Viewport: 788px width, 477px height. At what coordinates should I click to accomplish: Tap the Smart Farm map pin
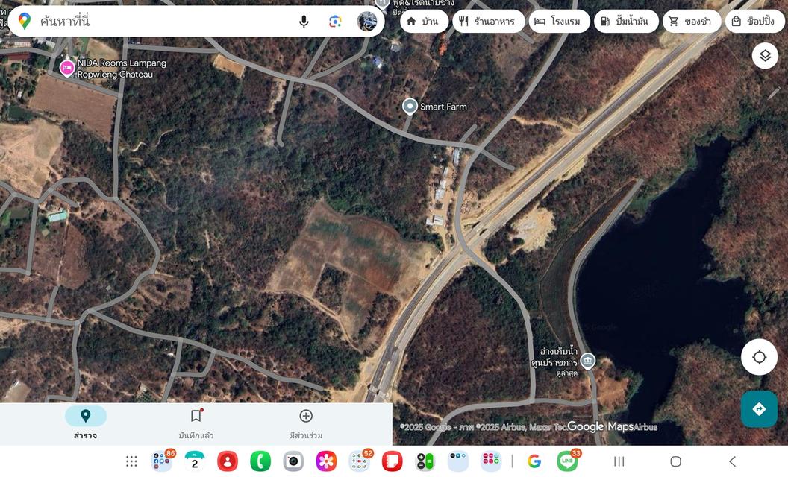[x=410, y=107]
